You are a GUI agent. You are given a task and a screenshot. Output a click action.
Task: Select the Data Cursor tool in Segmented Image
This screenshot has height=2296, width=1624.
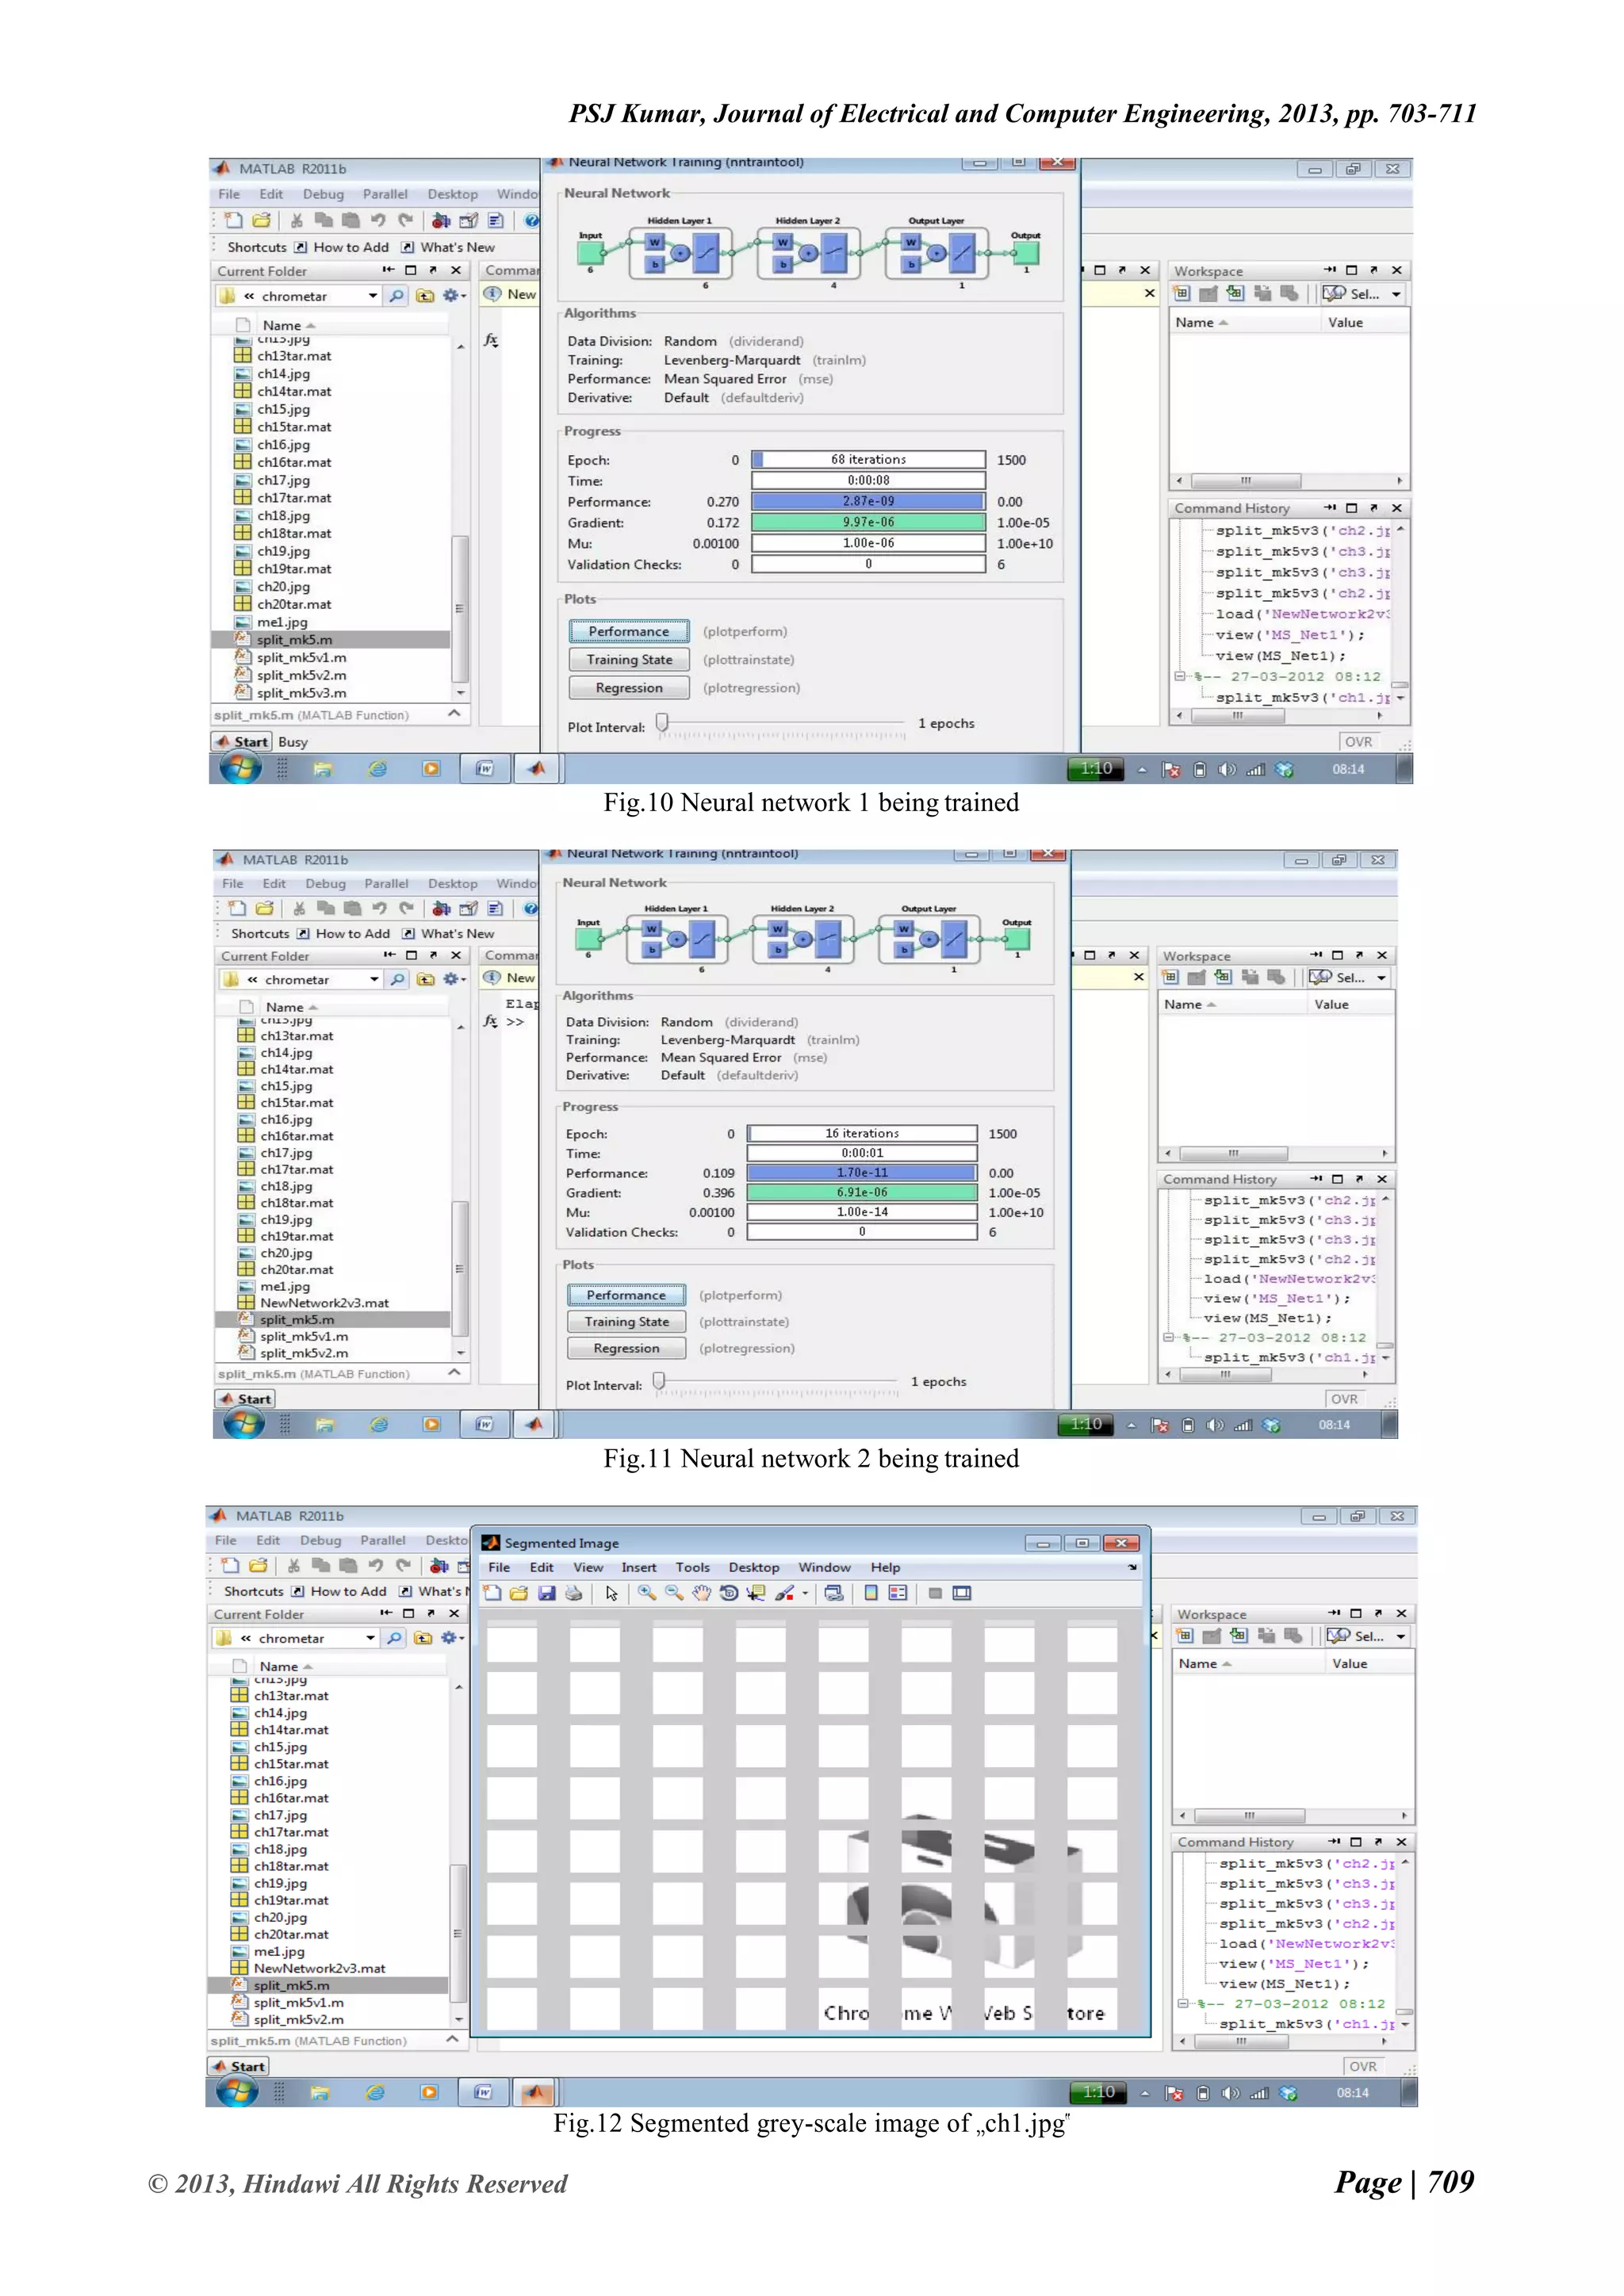(x=756, y=1593)
